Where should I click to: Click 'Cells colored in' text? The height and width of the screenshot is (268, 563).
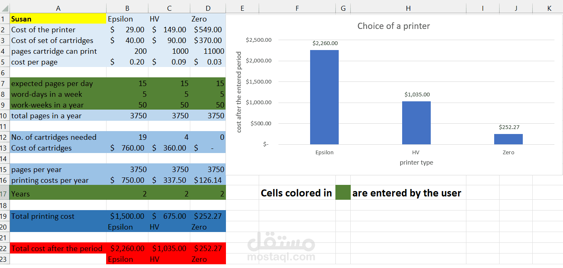coord(296,193)
